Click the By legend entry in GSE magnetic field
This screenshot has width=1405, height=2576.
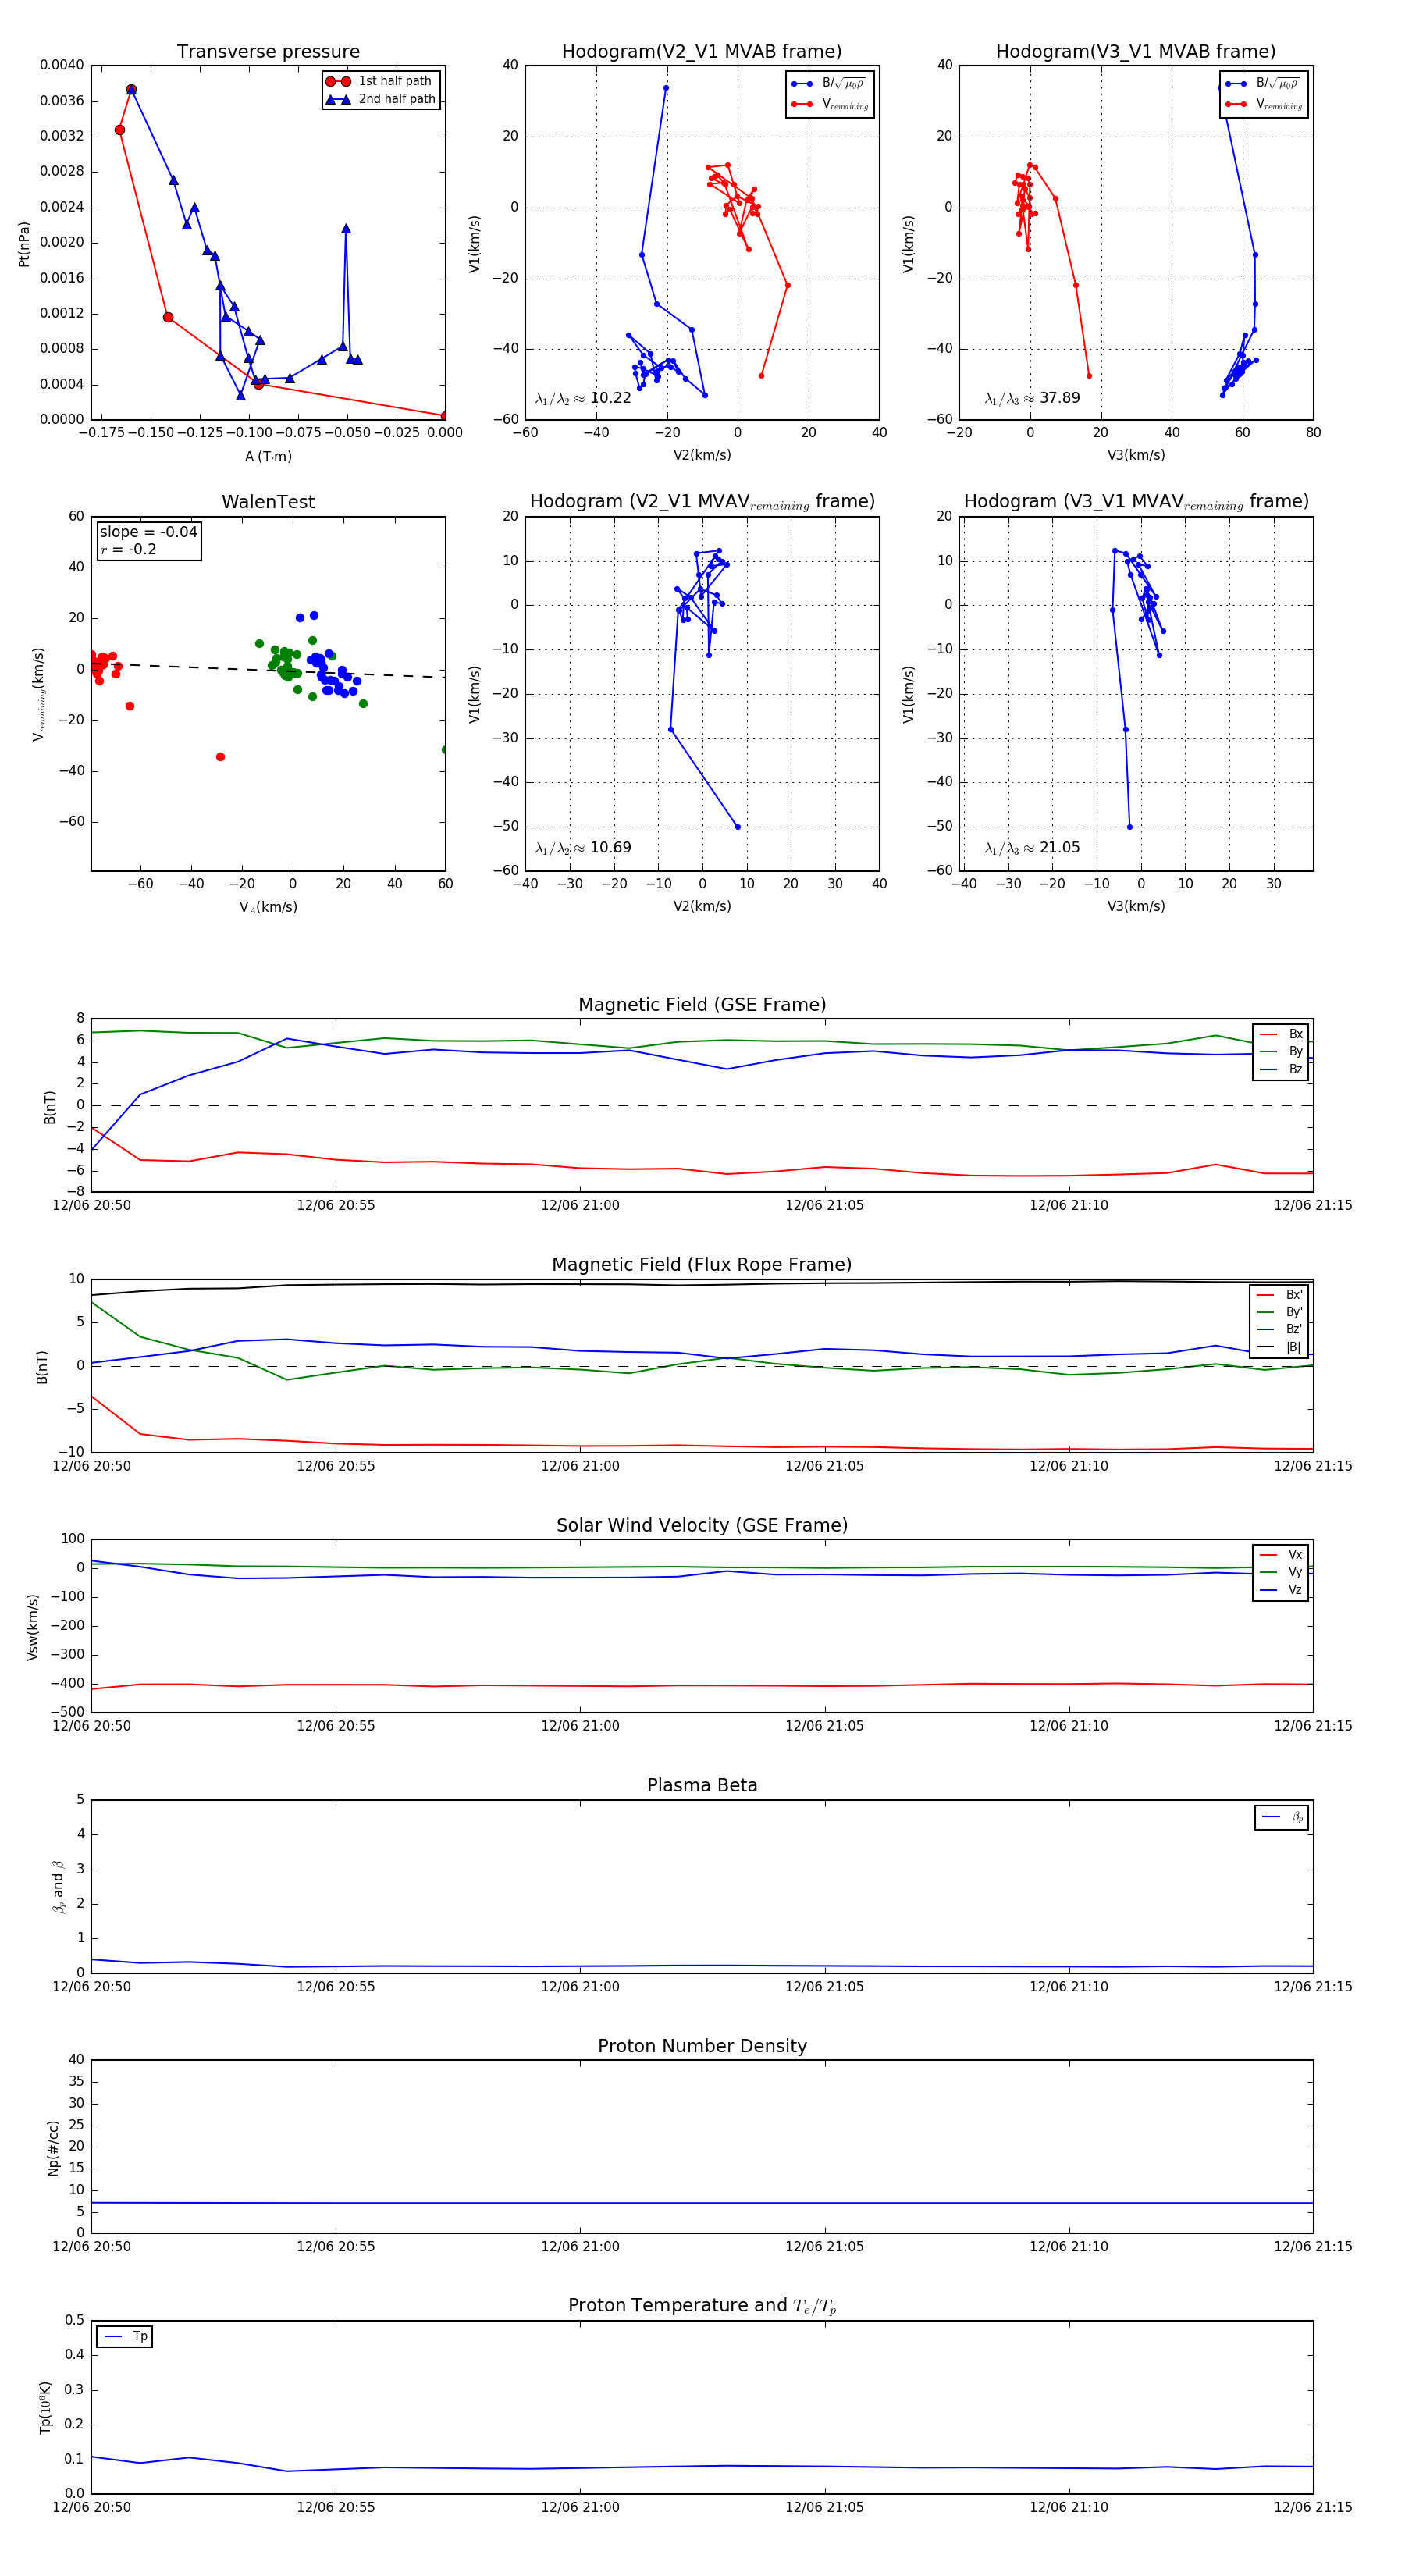coord(1281,1051)
